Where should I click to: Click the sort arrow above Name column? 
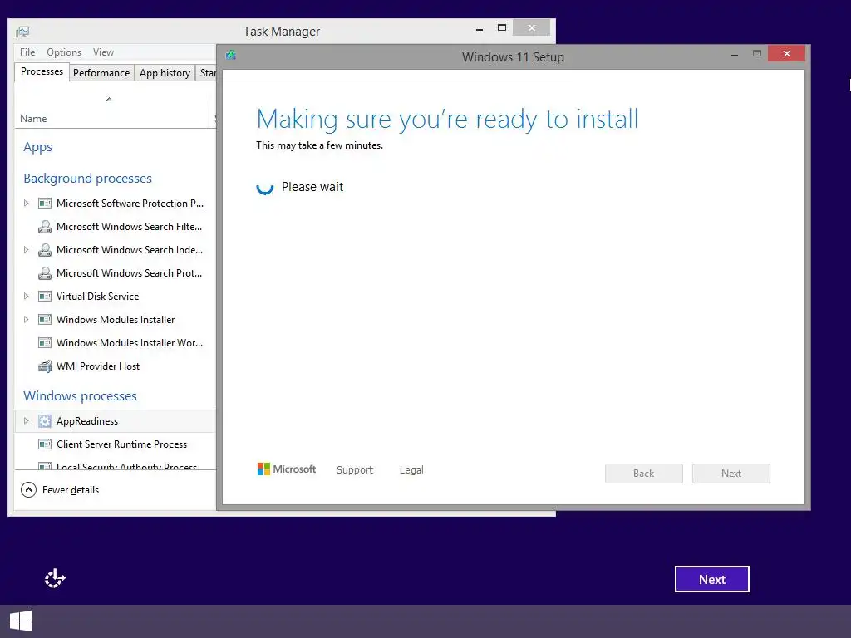tap(109, 99)
